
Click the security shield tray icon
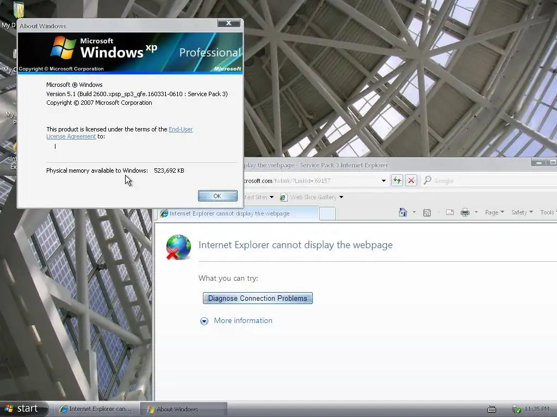[517, 409]
